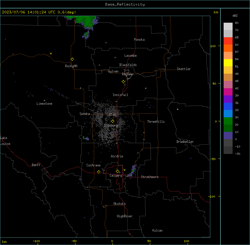Click the yellow diamond marker near Cochrane

point(99,172)
